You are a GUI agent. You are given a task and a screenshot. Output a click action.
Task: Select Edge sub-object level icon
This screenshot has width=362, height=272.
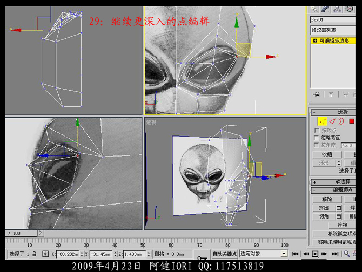[x=332, y=121]
